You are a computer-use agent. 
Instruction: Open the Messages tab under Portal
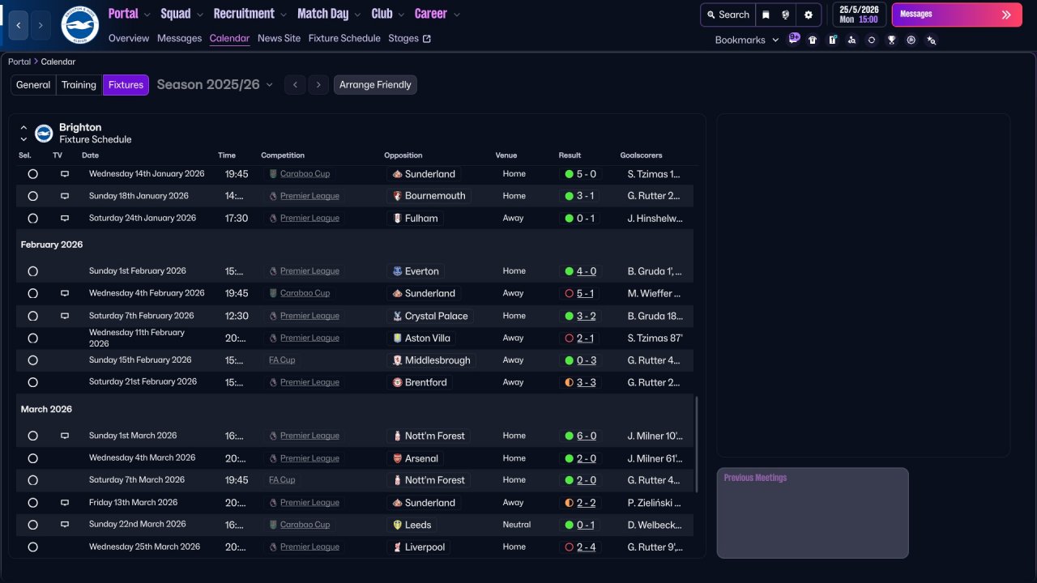click(179, 38)
